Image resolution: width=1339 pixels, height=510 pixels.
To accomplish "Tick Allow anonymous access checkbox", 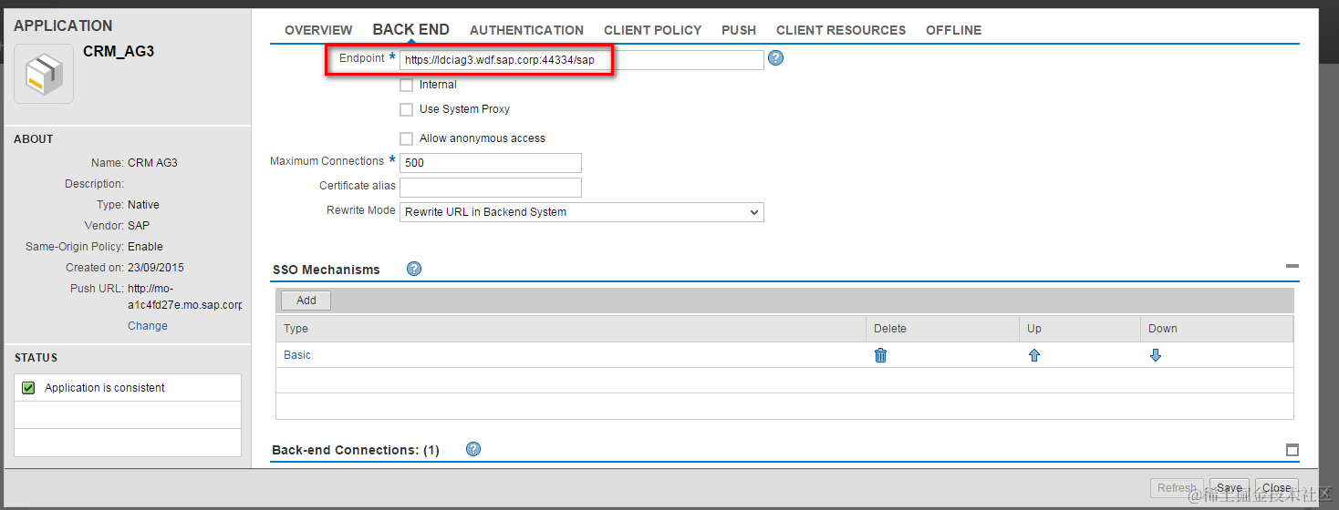I will pos(407,138).
